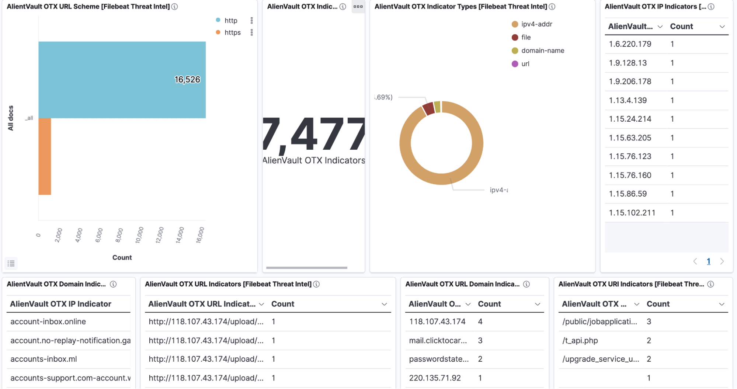The image size is (737, 389).
Task: Click http legend color dot
Action: coord(218,20)
